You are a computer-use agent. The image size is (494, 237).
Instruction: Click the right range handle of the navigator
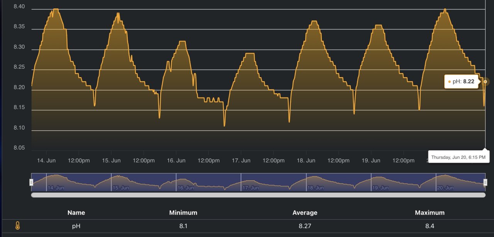click(485, 182)
